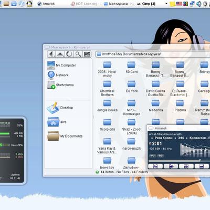This screenshot has height=210, width=210.
Task: Select the 'Dj Львов - Black mix' folder
Action: point(180,89)
